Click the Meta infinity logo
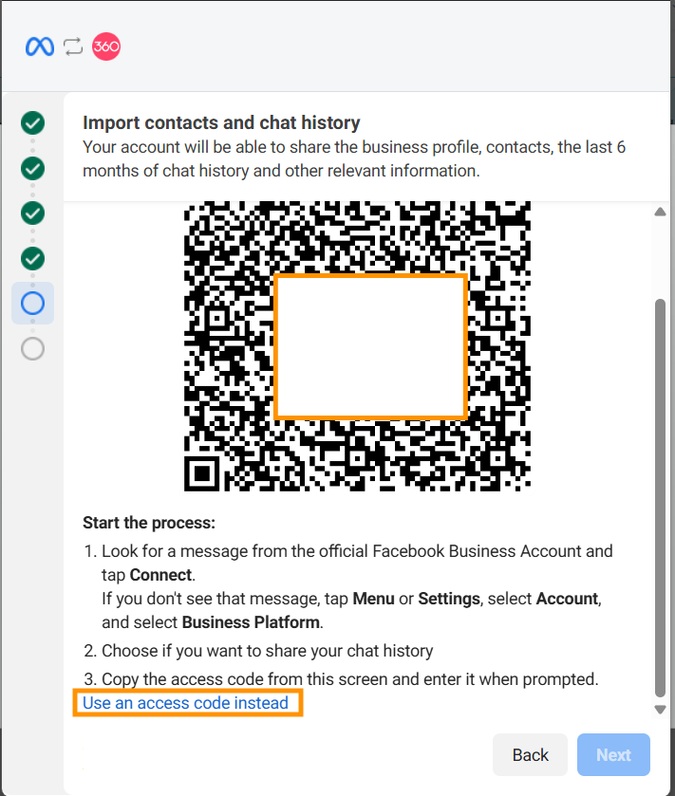This screenshot has height=796, width=675. pyautogui.click(x=40, y=46)
